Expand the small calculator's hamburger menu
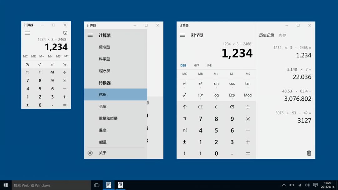Image resolution: width=338 pixels, height=190 pixels. (27, 33)
